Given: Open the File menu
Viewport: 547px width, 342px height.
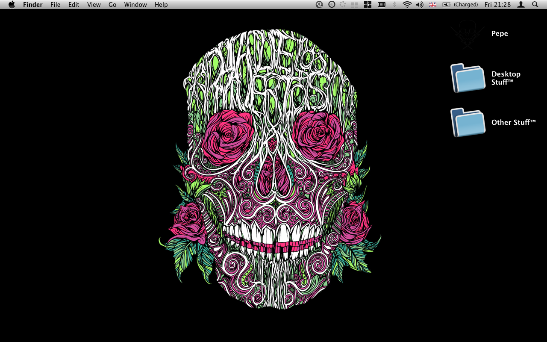Looking at the screenshot, I should (x=55, y=5).
